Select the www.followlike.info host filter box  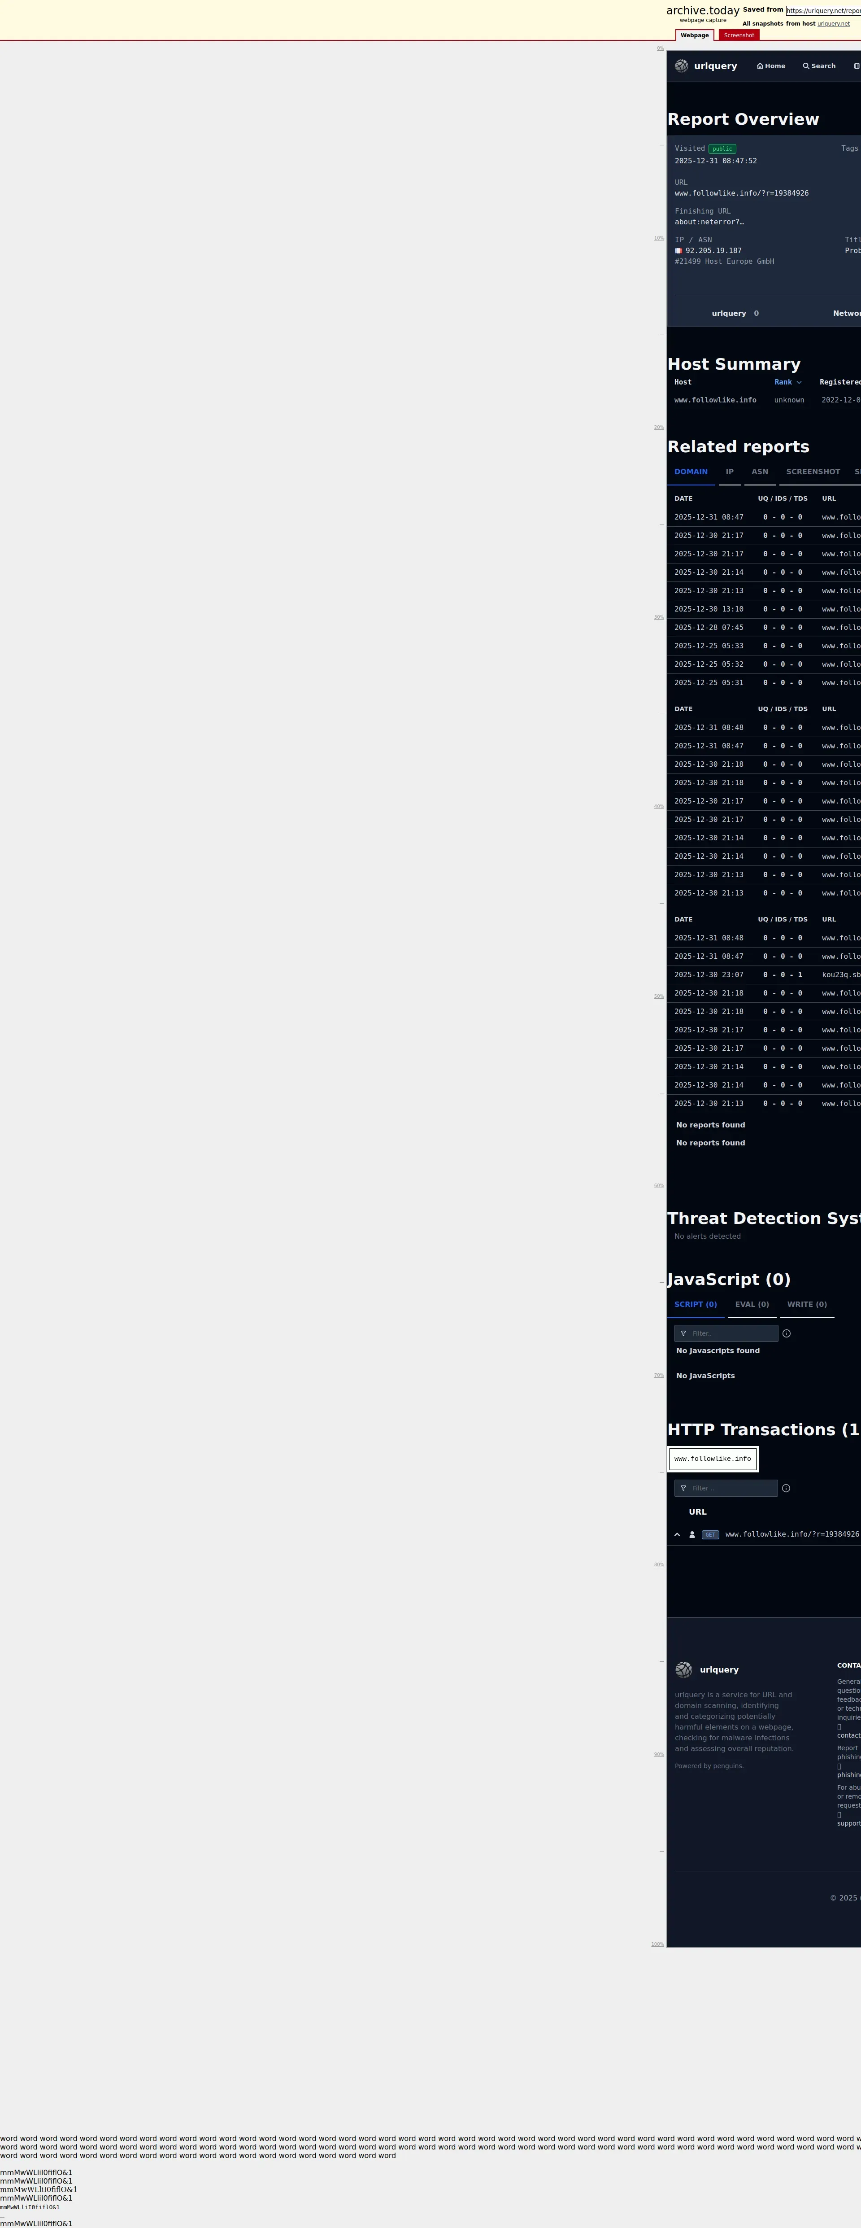(x=712, y=1458)
